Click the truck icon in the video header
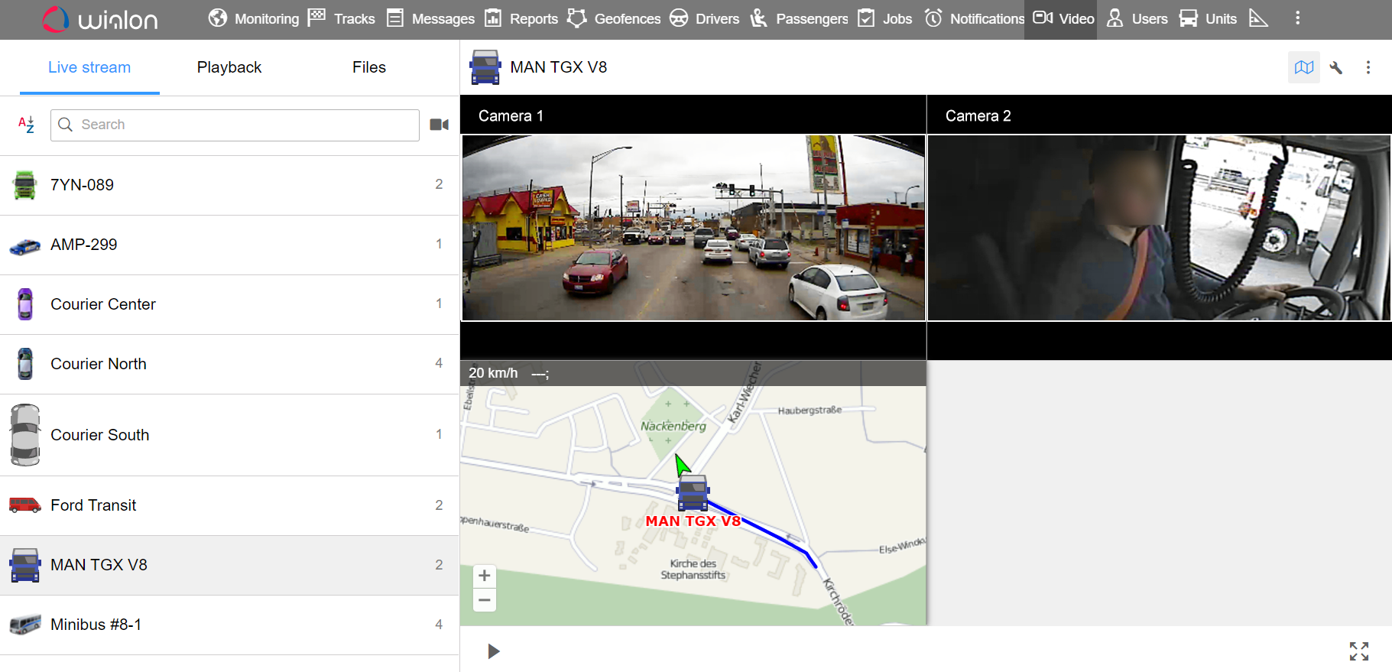This screenshot has width=1392, height=672. tap(485, 67)
